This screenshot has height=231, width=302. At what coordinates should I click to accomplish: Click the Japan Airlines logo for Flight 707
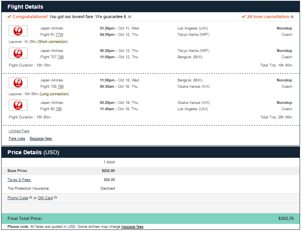tap(18, 53)
